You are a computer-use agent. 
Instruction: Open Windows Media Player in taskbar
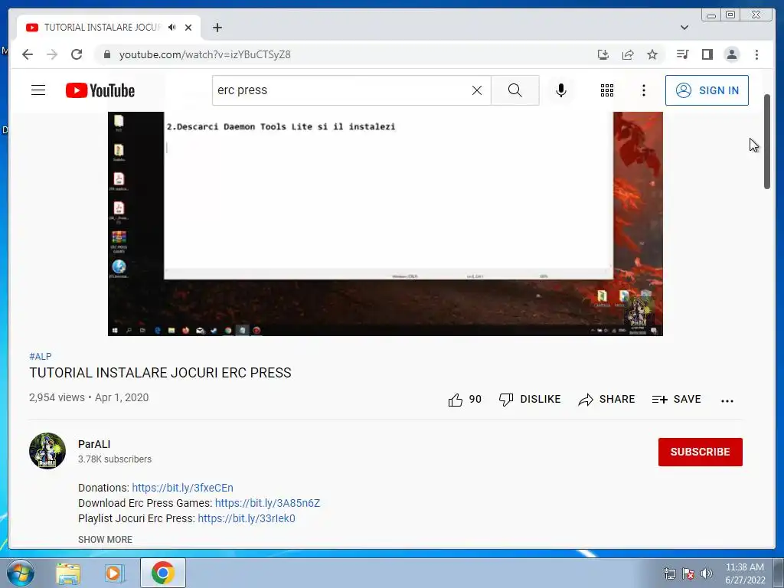click(115, 573)
